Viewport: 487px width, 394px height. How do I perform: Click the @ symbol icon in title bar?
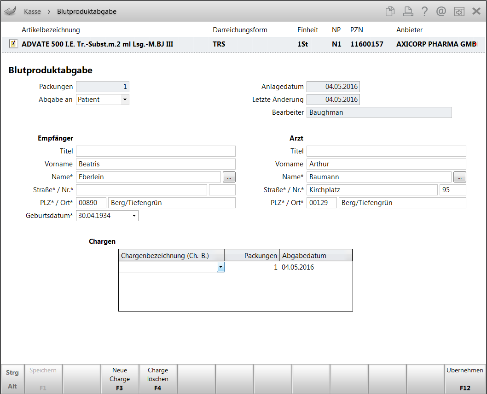(441, 12)
